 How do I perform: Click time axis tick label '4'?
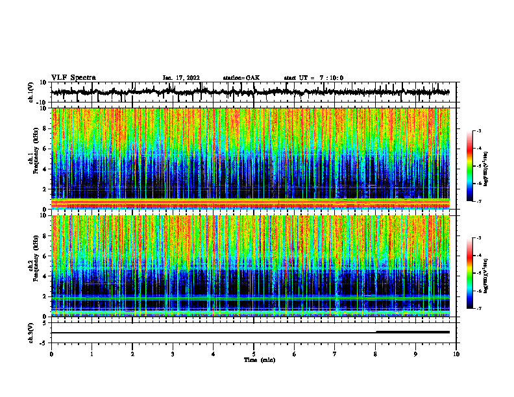tap(214, 354)
